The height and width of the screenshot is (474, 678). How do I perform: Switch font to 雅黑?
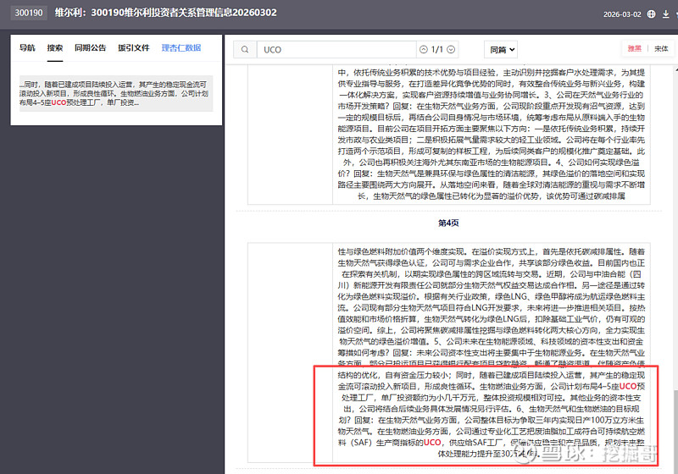click(x=634, y=48)
